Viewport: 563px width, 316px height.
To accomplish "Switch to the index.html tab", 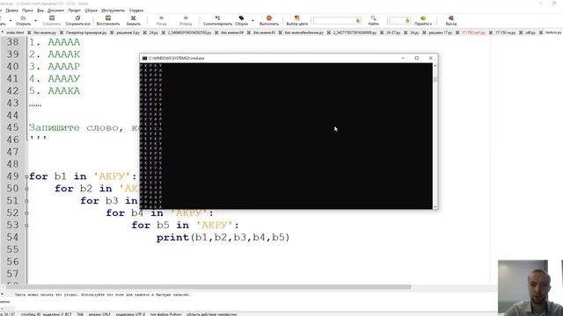I will [15, 32].
